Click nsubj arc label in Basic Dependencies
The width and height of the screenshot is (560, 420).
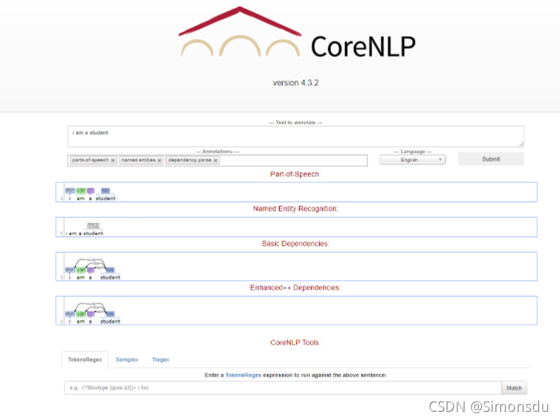point(91,259)
